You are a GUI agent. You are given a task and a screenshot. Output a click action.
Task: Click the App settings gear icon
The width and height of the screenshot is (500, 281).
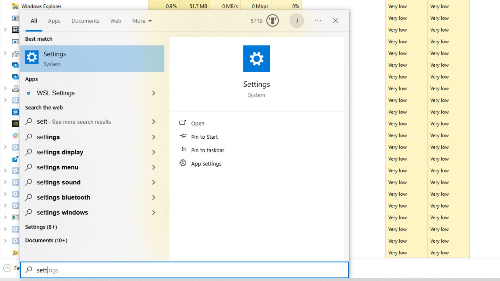[183, 163]
